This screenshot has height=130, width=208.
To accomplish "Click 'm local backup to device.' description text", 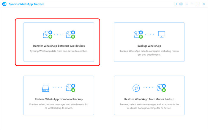I will coord(59,108).
